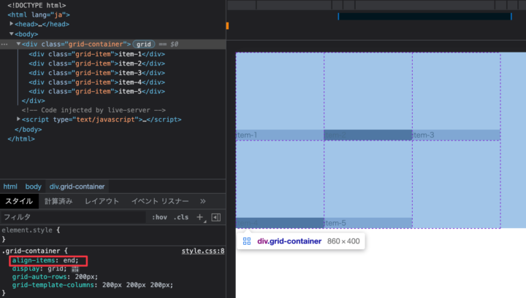Toggle the computed styles sidebar icon

pyautogui.click(x=216, y=217)
